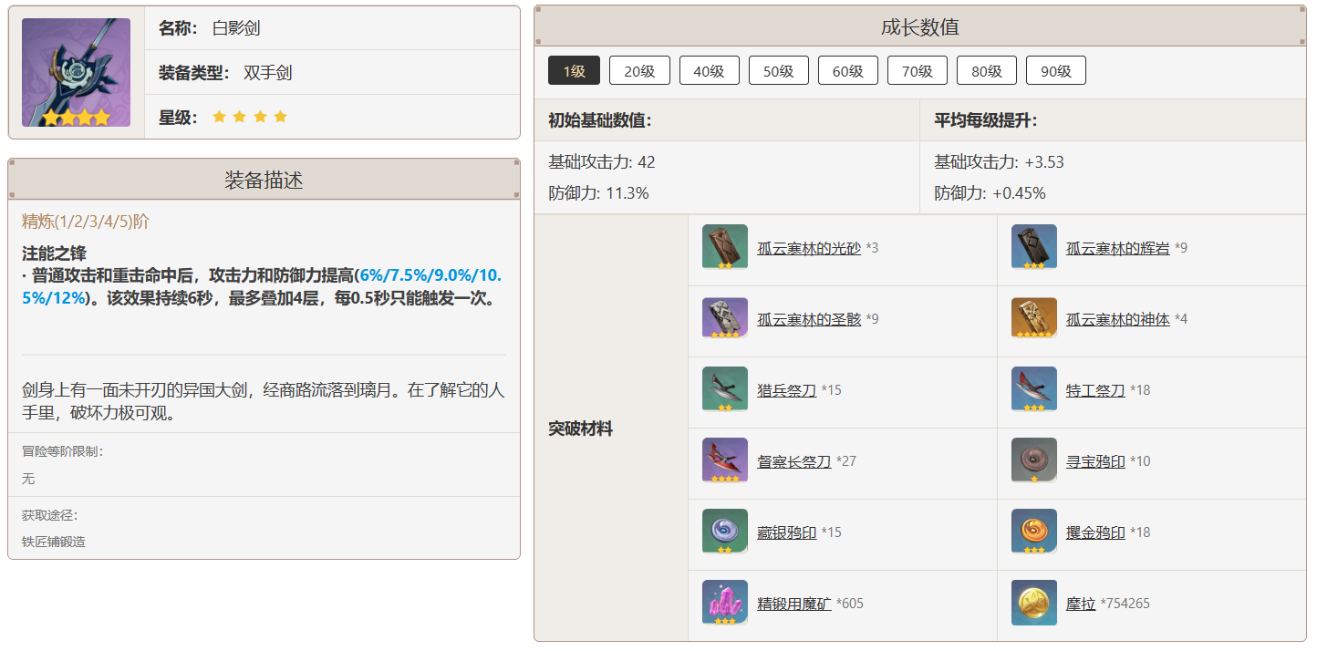
Task: Click the 孤云寒林的圣骸 material icon
Action: click(x=725, y=318)
